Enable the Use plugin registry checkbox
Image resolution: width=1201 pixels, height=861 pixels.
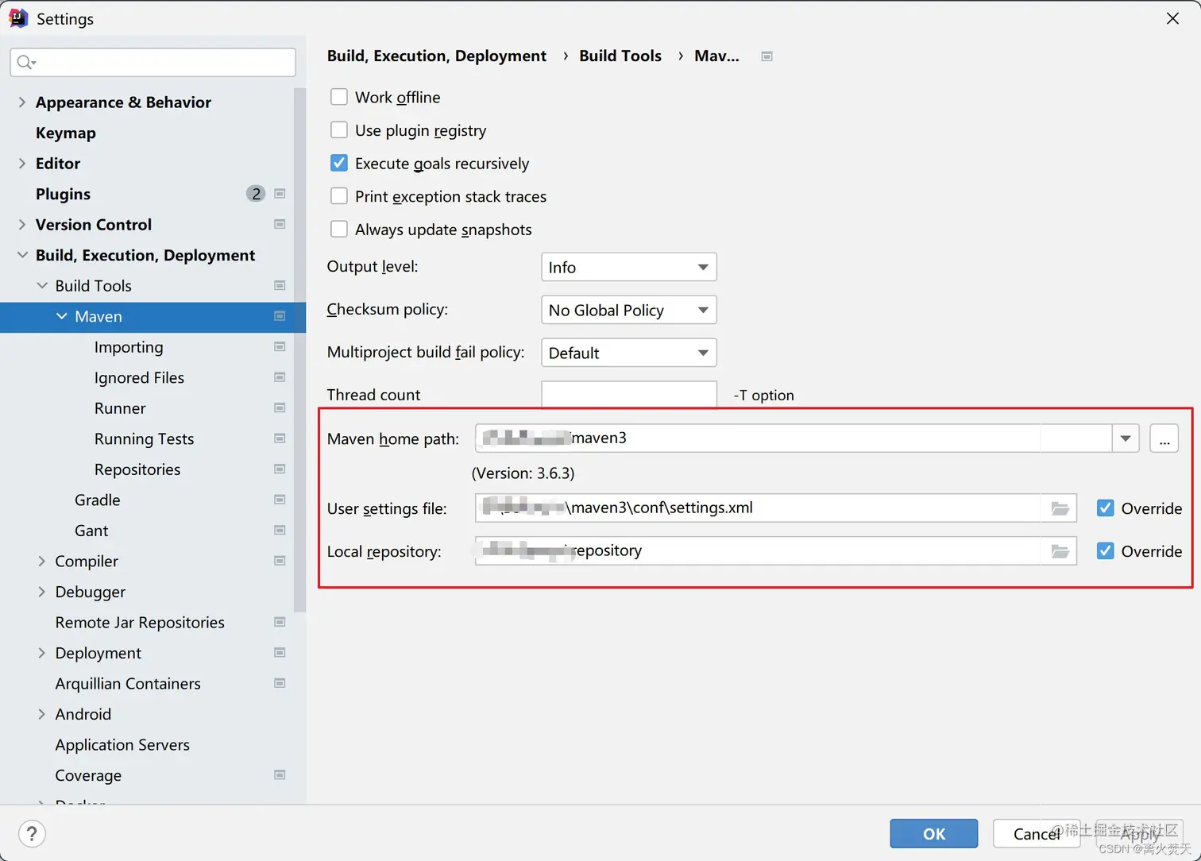(x=339, y=130)
